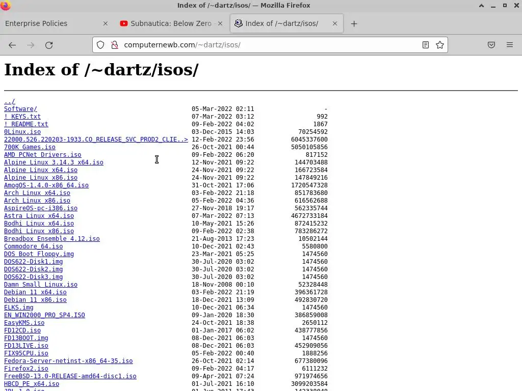Image resolution: width=522 pixels, height=391 pixels.
Task: Click the Firefox logo in the title bar
Action: coord(5,5)
